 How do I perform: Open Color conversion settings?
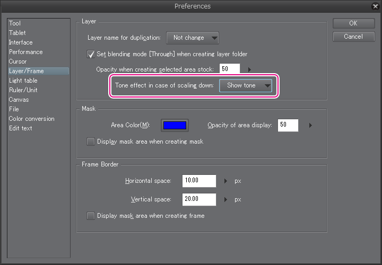pyautogui.click(x=31, y=119)
